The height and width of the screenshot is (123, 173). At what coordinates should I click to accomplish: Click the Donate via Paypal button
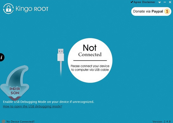(x=151, y=11)
